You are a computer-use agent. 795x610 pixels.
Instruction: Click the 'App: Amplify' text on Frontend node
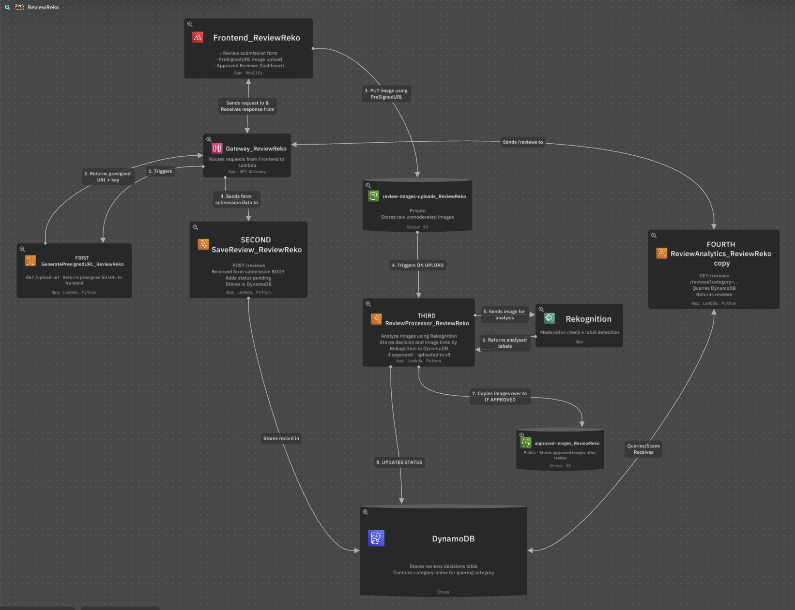pyautogui.click(x=248, y=73)
